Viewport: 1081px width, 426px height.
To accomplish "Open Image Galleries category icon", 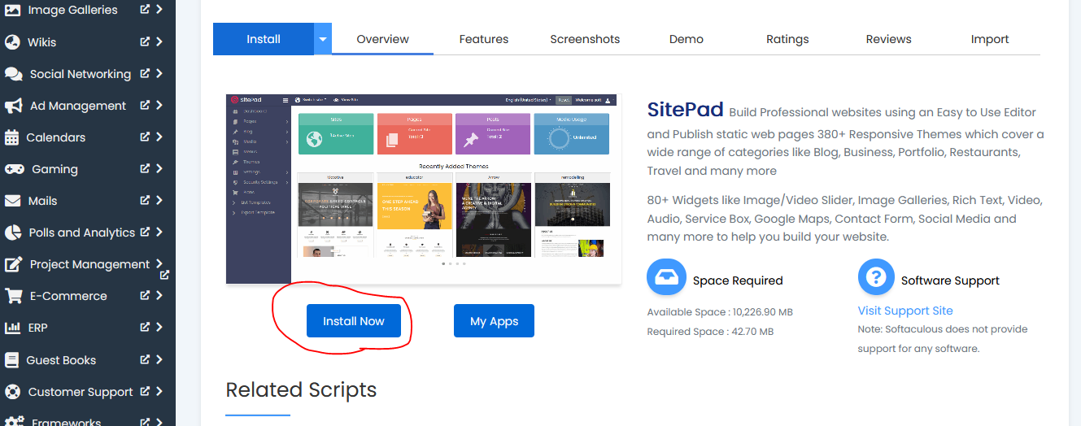I will tap(12, 10).
